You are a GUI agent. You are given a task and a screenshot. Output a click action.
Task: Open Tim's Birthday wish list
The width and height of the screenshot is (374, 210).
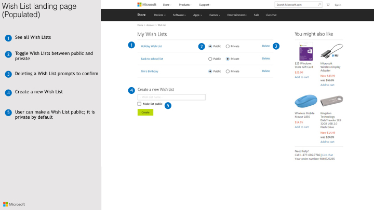tap(149, 71)
